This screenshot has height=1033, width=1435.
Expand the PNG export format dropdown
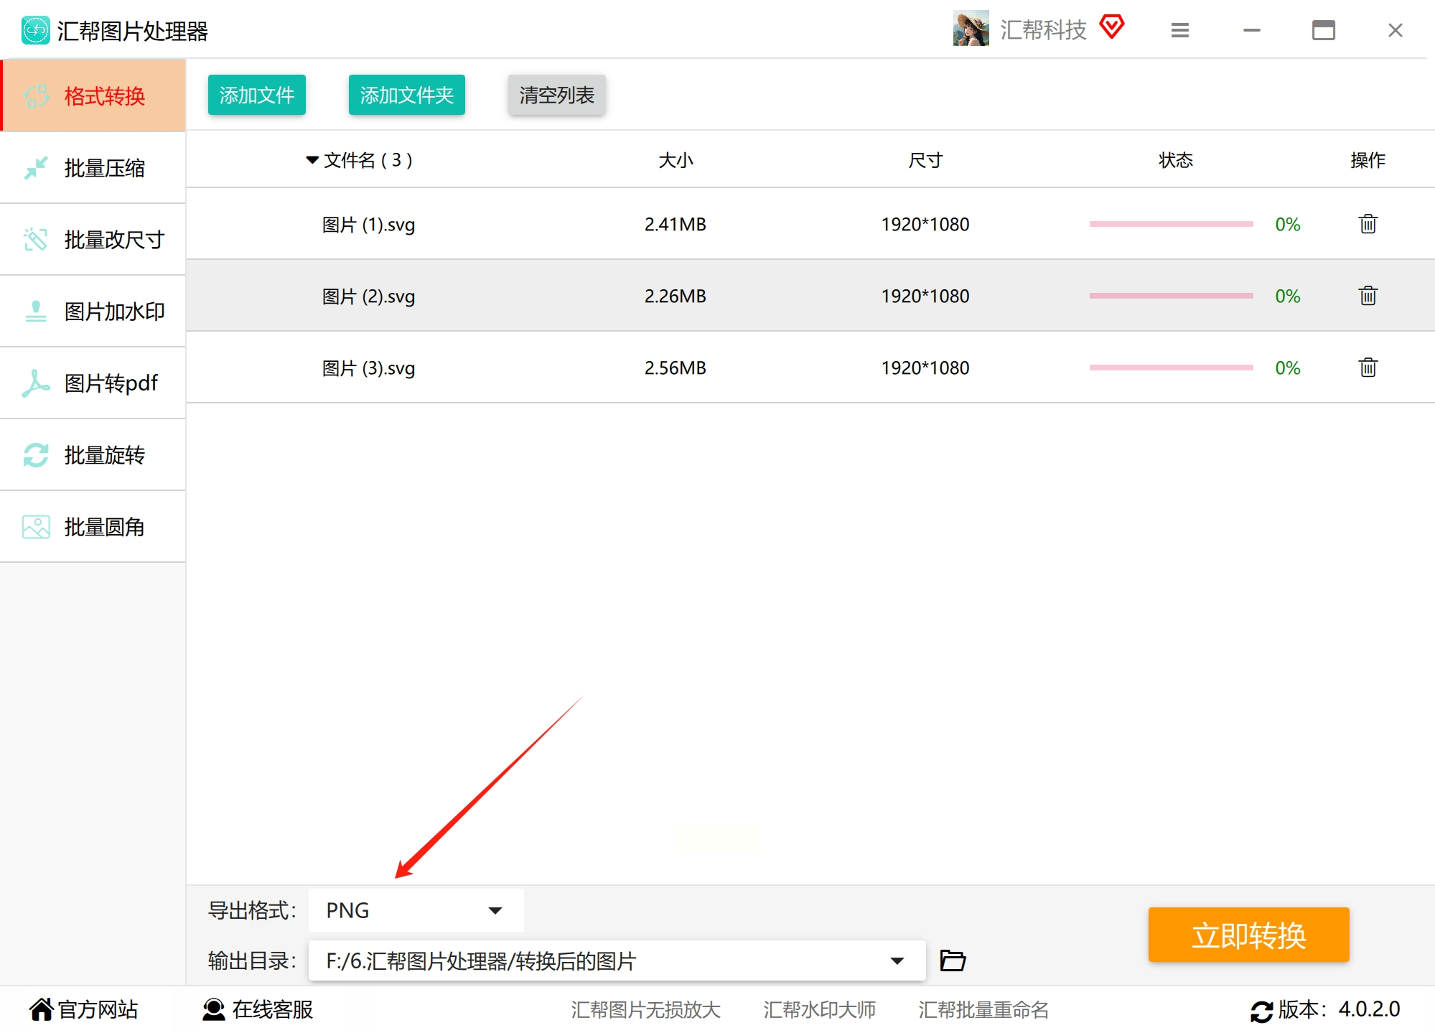click(x=495, y=910)
